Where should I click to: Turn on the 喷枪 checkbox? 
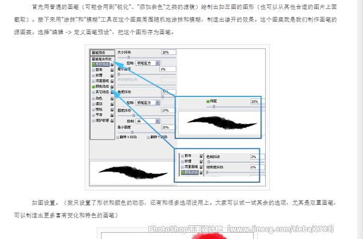(x=94, y=109)
